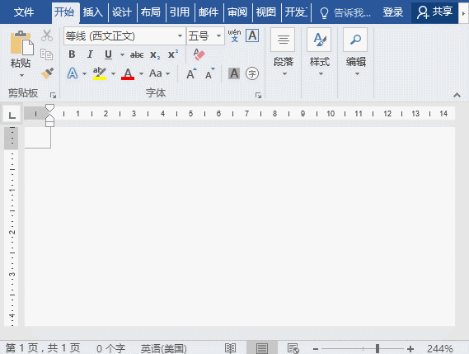
Task: Click the Grow Font size icon
Action: [191, 73]
